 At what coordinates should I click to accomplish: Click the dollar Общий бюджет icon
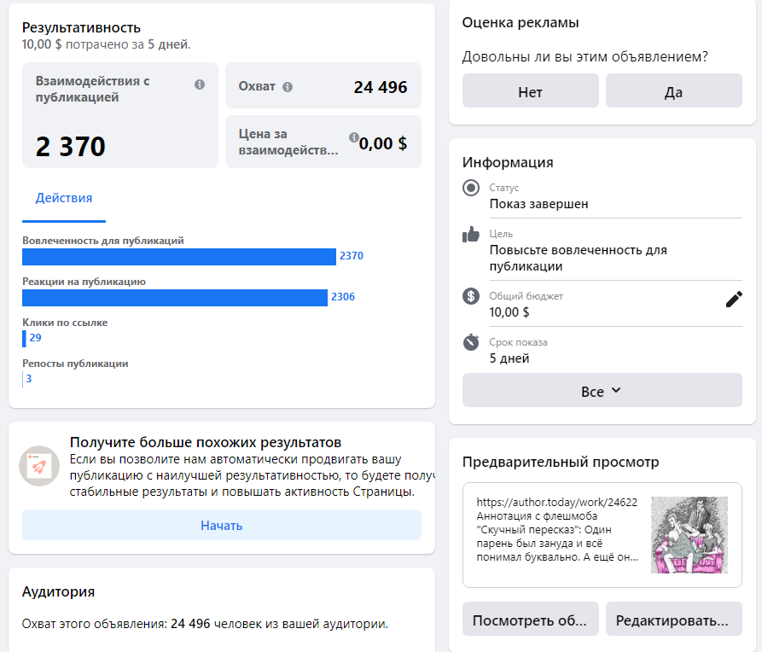click(x=471, y=296)
